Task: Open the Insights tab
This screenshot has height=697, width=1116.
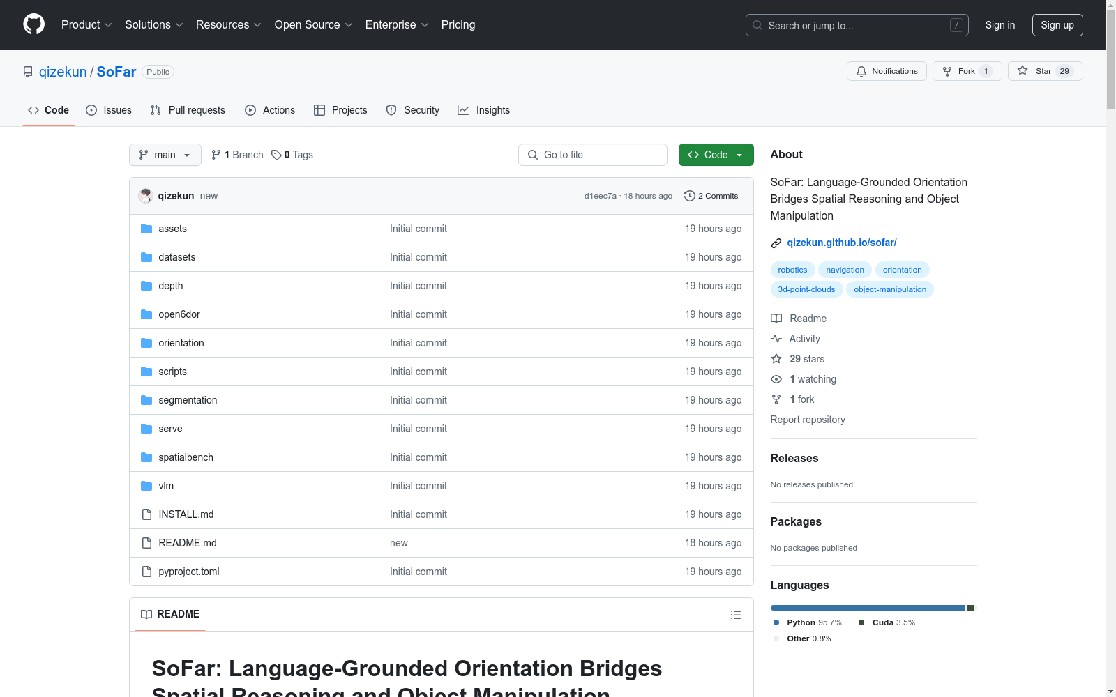Action: click(x=484, y=110)
